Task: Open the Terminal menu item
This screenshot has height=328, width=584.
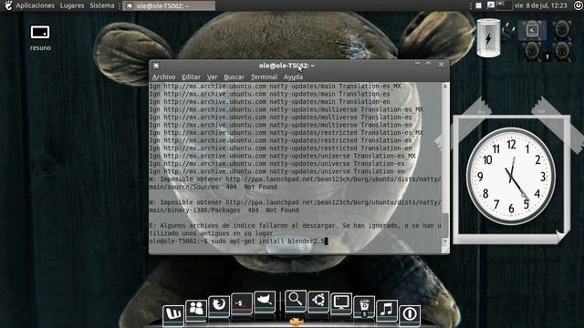Action: coord(264,77)
